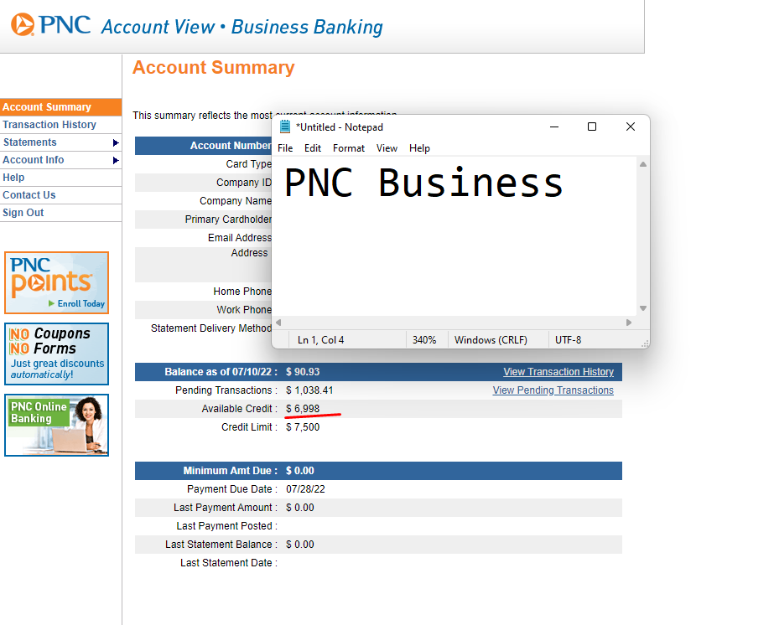Click the Minimum Amt Due $ 0.00 value
This screenshot has width=774, height=625.
[x=299, y=471]
